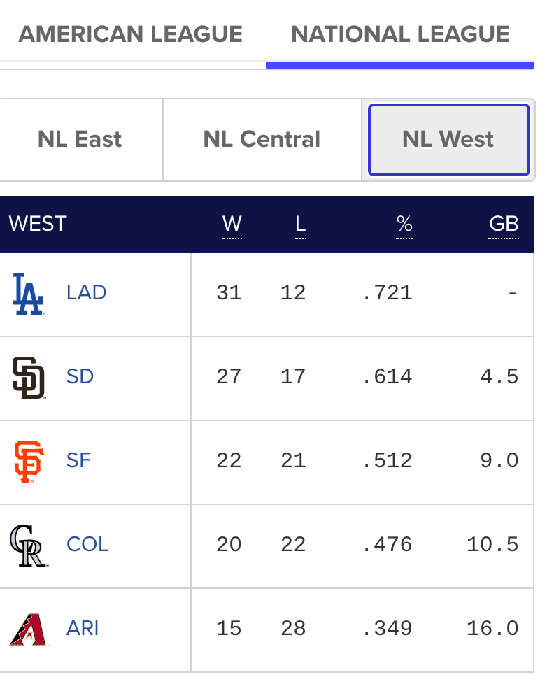Click the Arizona Diamondbacks logo
Viewport: 547px width, 691px height.
coord(28,629)
